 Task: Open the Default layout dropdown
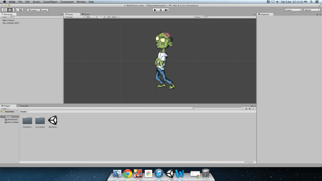tap(312, 10)
